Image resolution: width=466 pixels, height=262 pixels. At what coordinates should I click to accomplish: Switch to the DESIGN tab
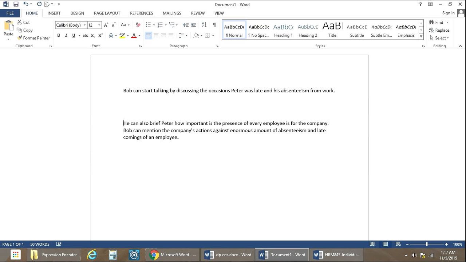click(77, 13)
